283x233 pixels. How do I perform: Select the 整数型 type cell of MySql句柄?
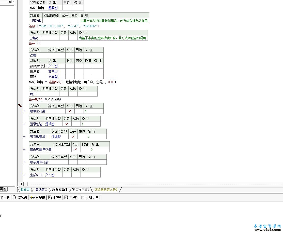coord(55,8)
